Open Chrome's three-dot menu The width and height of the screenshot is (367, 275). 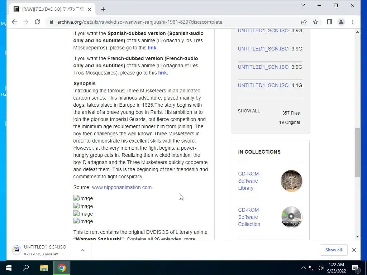[353, 22]
